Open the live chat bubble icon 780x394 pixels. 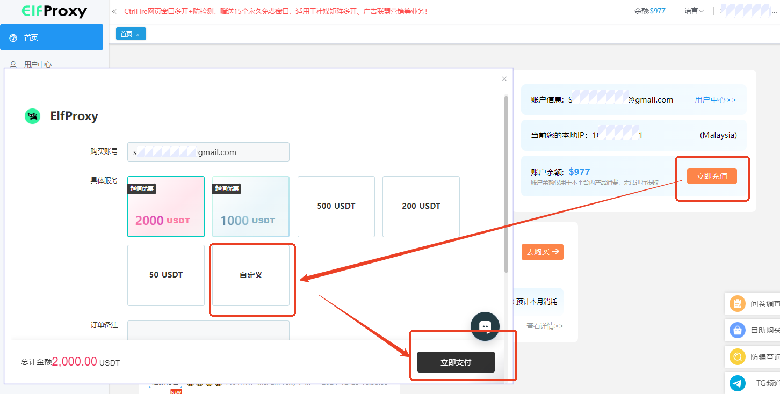click(485, 326)
